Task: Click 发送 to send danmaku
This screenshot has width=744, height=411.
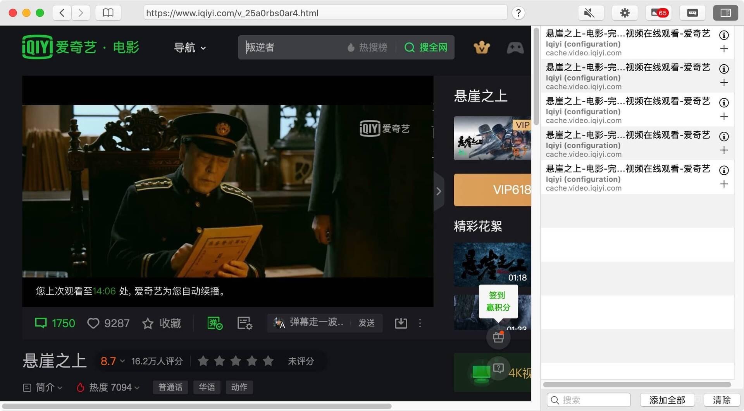Action: 367,323
